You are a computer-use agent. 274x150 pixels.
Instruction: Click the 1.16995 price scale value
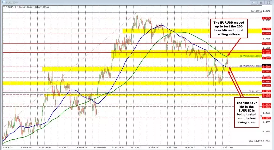point(267,48)
